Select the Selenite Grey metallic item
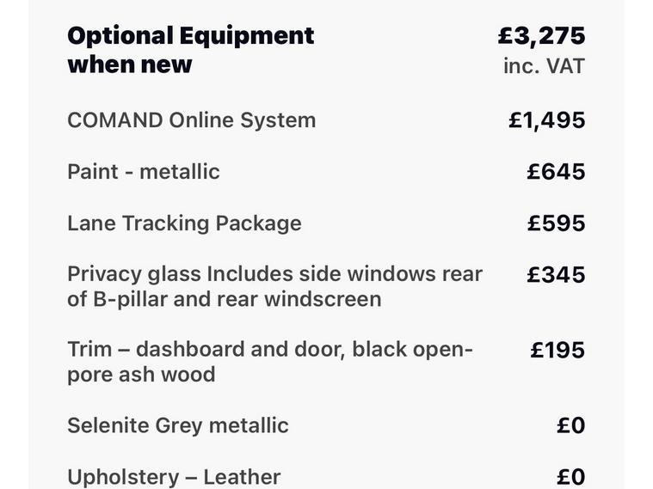The width and height of the screenshot is (653, 489). 178,425
